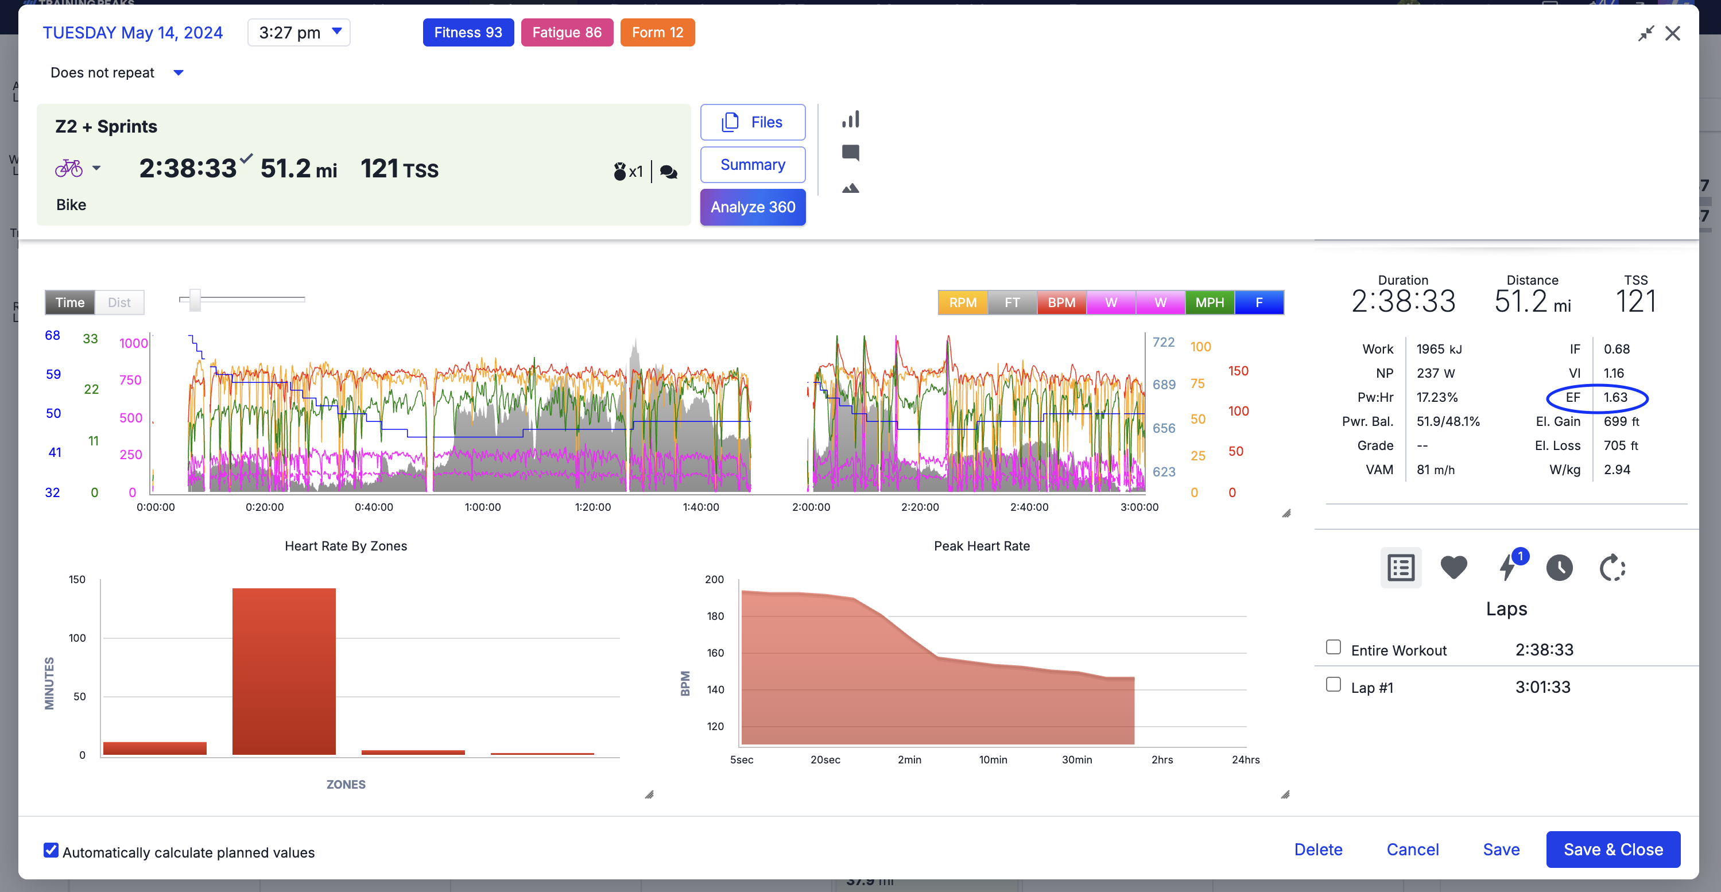Screen dimensions: 1721x892
Task: Click the clock time icon above Laps
Action: [x=1559, y=567]
